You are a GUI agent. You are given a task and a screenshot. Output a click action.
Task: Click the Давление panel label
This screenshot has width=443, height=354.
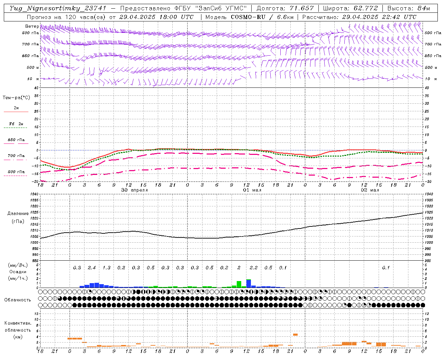pos(18,214)
